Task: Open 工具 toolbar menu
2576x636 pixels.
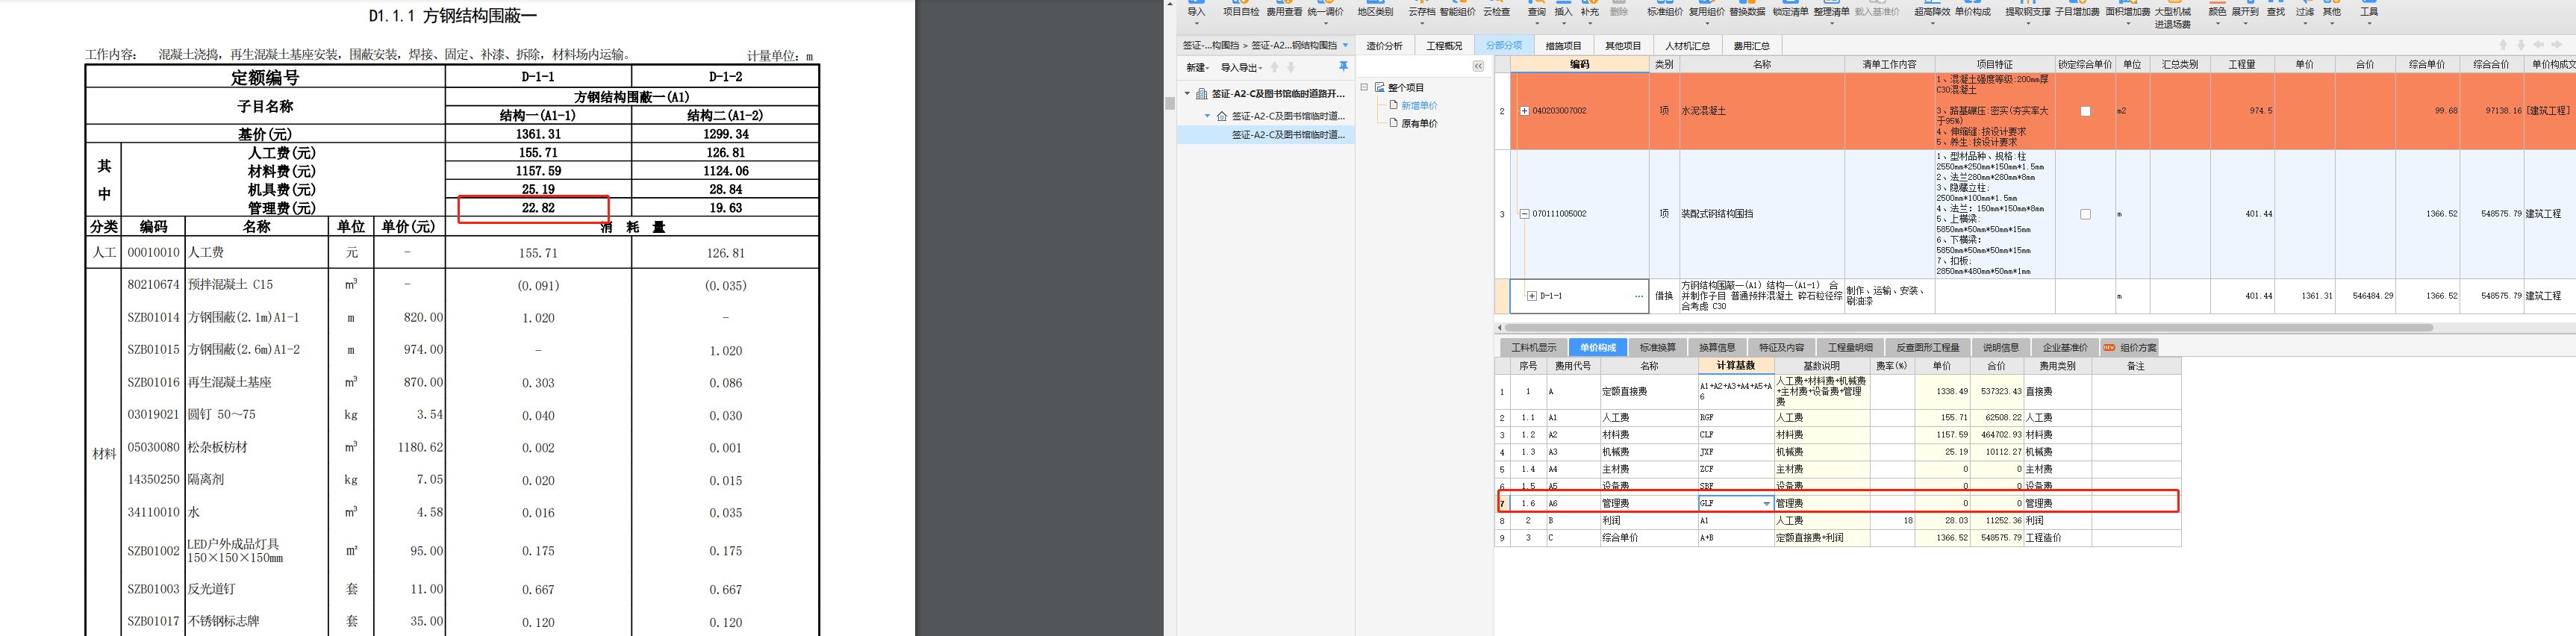Action: [2369, 12]
